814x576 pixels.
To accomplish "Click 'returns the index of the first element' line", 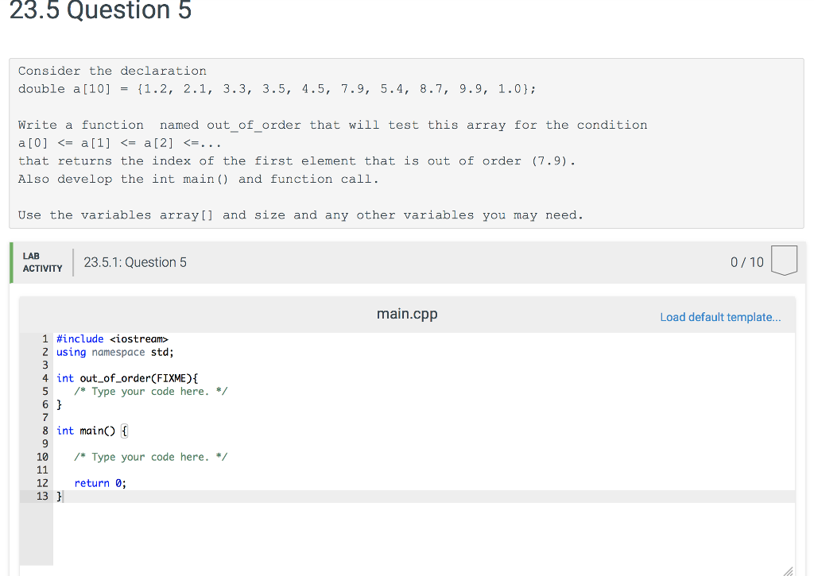I will click(297, 160).
